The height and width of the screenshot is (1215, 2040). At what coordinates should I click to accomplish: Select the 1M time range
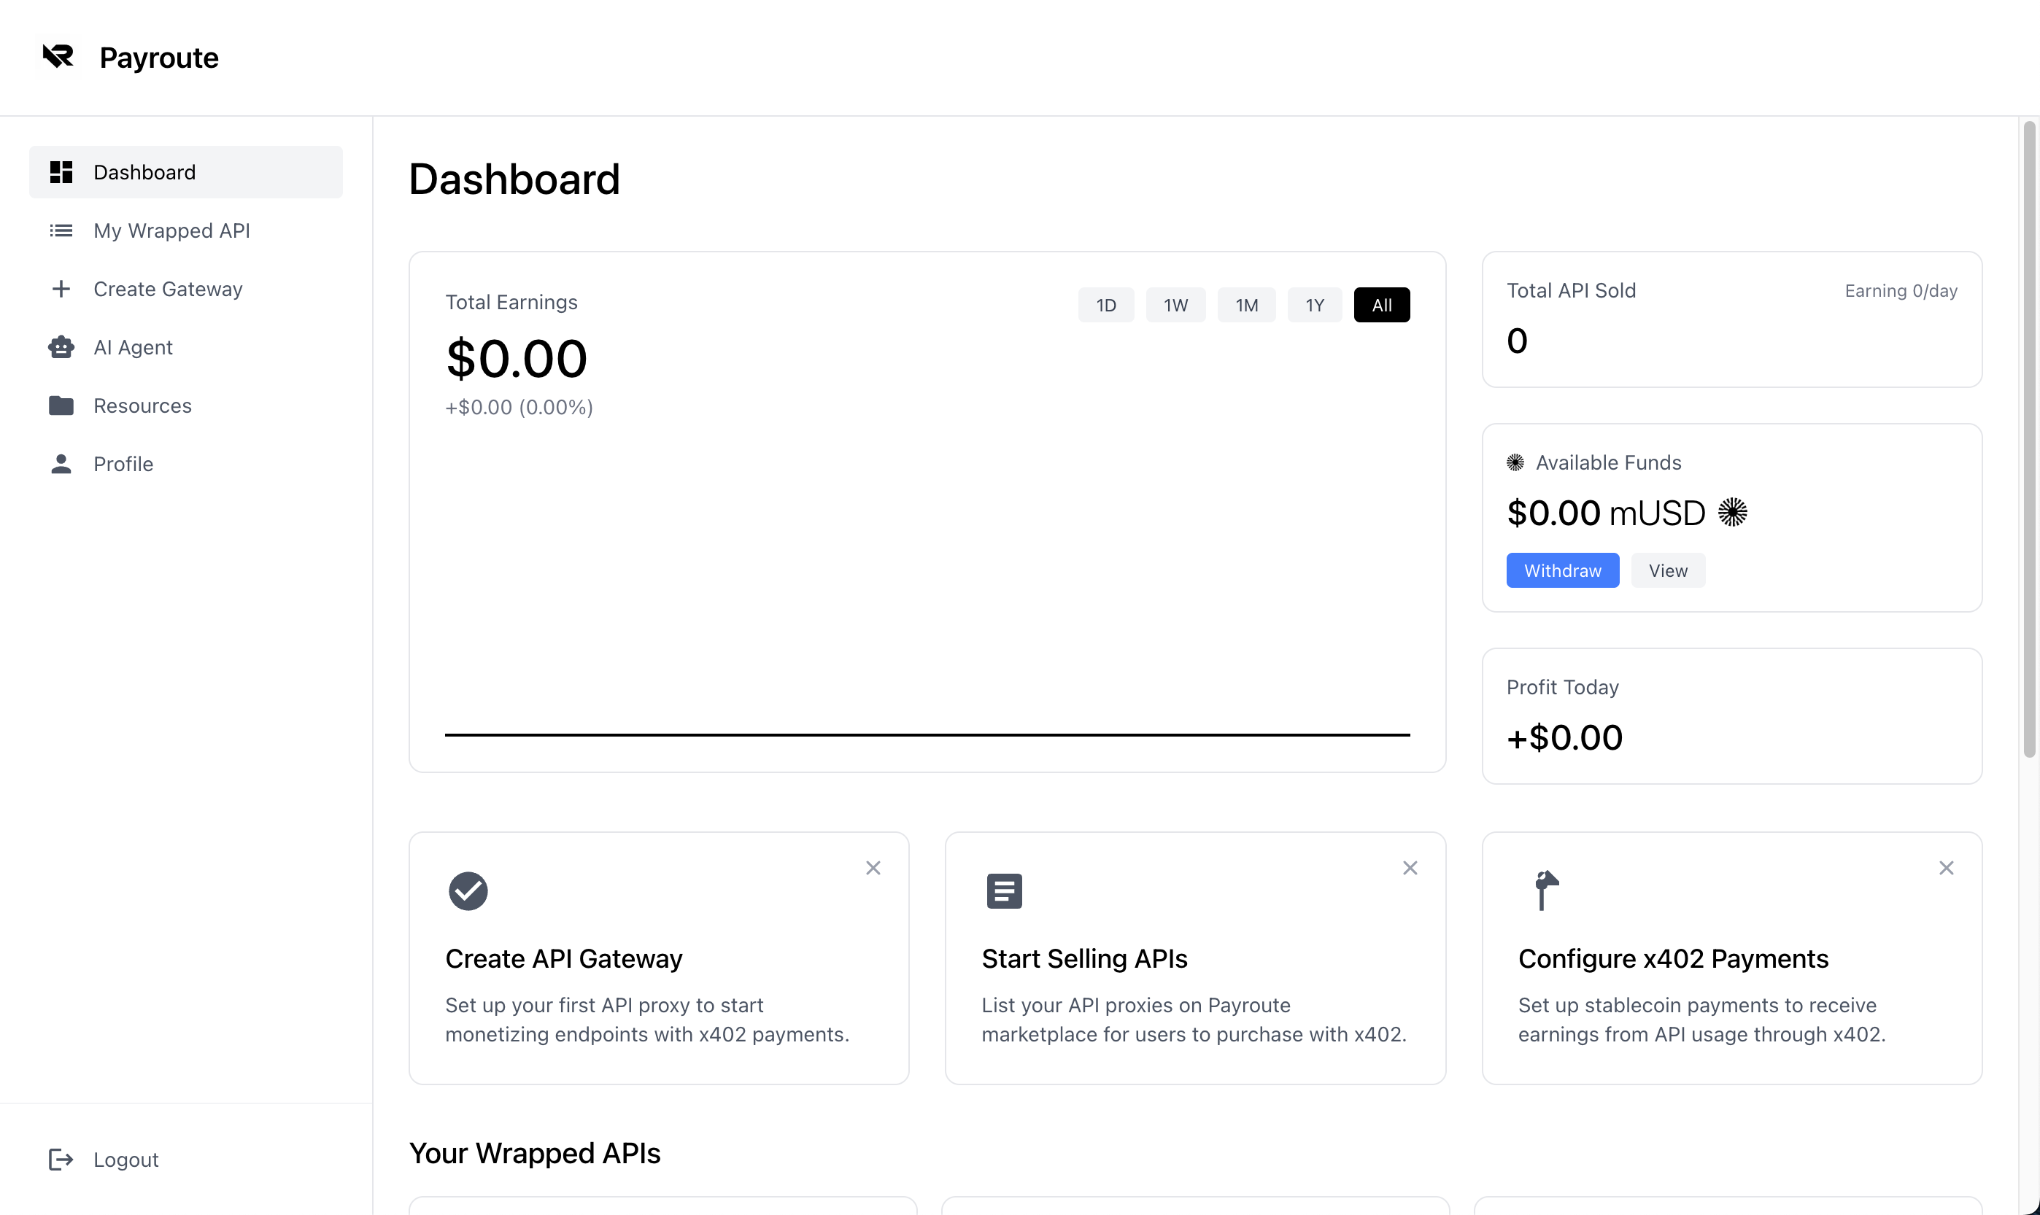(1245, 306)
